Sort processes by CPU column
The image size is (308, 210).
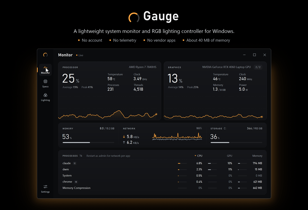tap(198, 156)
